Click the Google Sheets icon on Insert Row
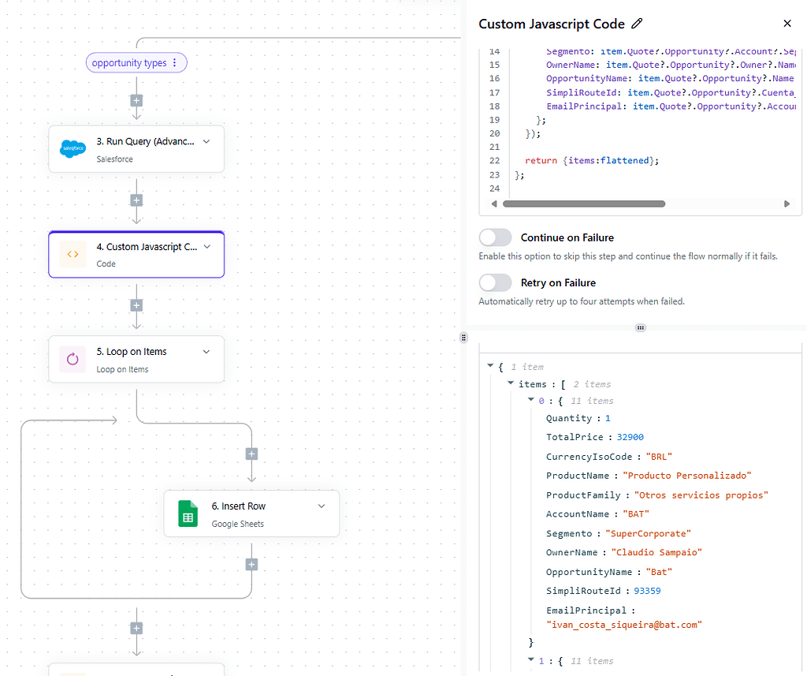 coord(188,513)
